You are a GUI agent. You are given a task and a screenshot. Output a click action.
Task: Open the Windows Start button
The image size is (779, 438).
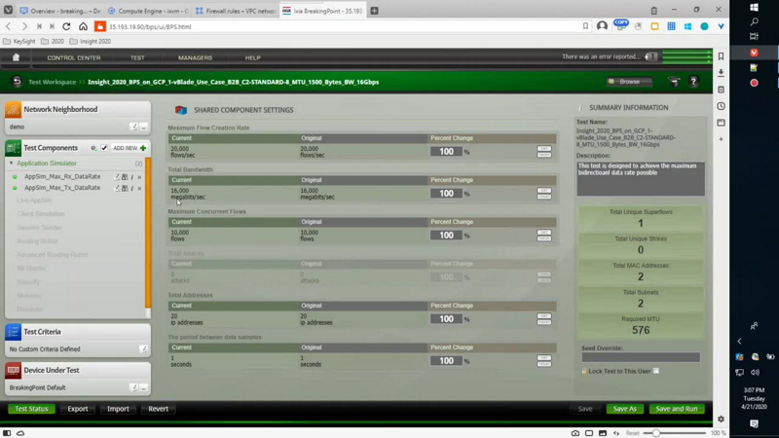[x=754, y=7]
